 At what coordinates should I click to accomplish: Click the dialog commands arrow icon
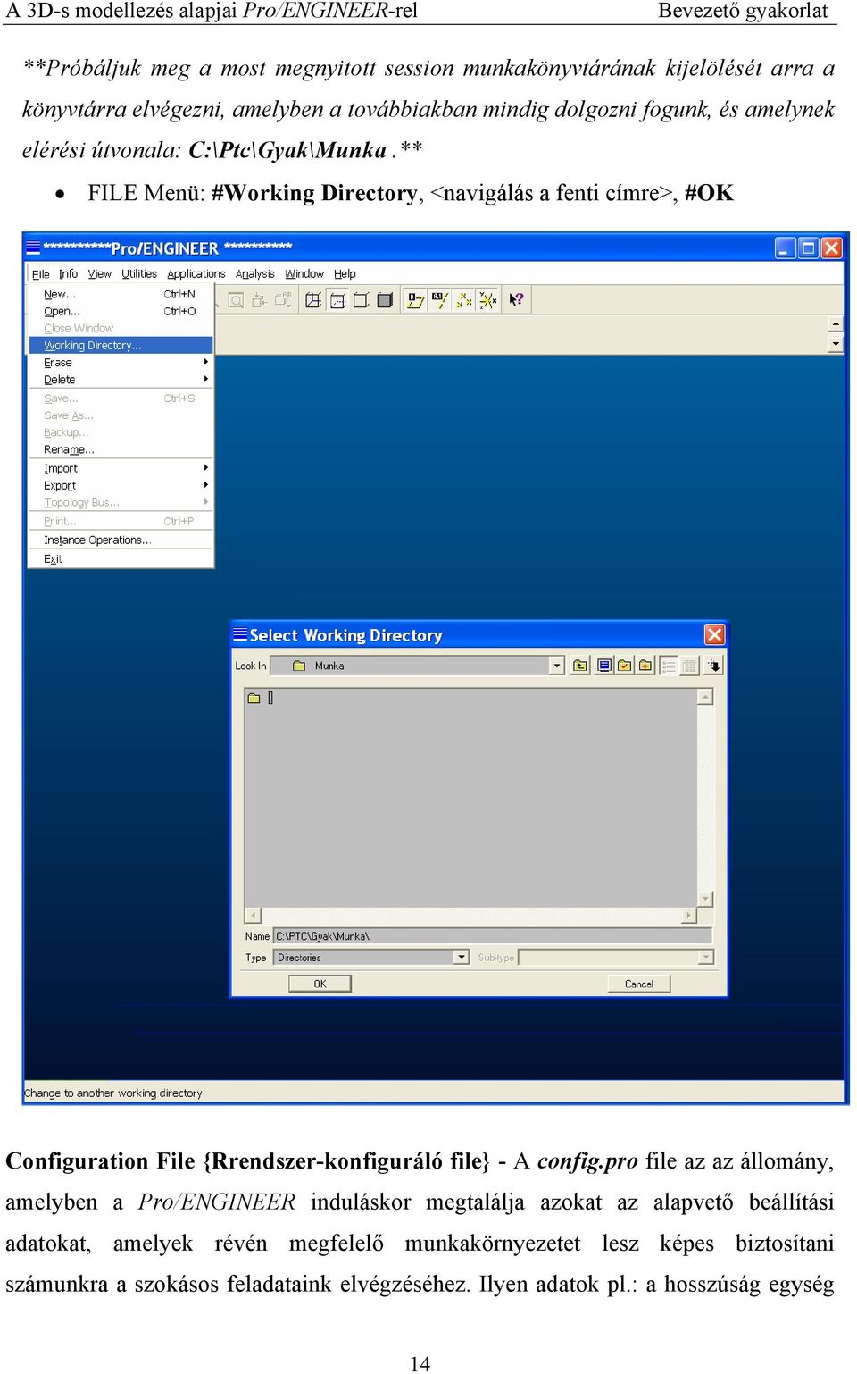pyautogui.click(x=714, y=666)
